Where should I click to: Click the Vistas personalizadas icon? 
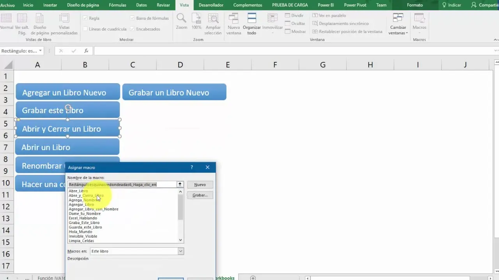pos(64,18)
